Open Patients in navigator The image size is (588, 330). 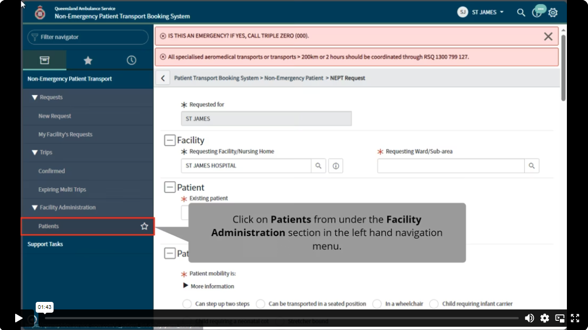48,226
